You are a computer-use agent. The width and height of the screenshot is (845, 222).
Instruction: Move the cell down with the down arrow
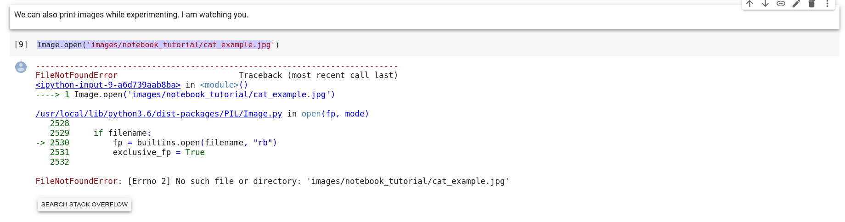(x=766, y=4)
